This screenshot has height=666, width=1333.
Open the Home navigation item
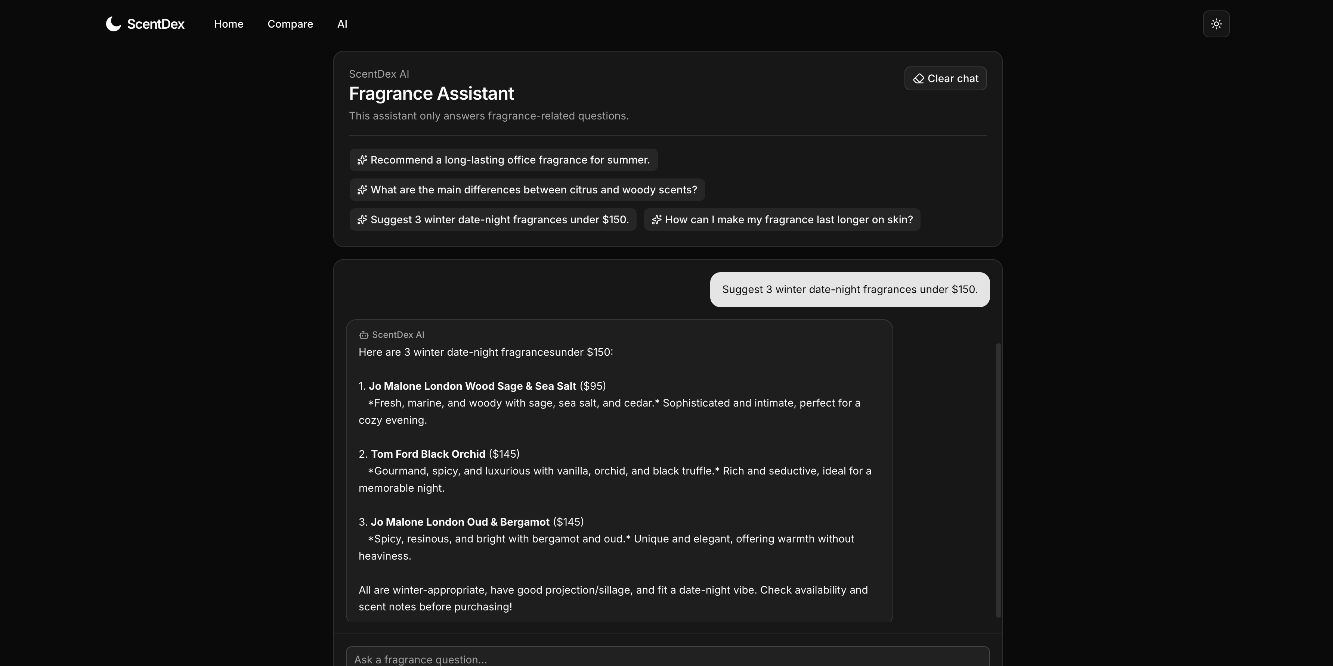point(229,24)
